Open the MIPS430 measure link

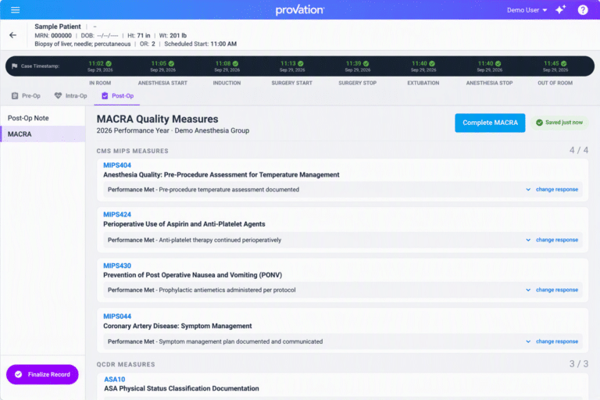tap(117, 266)
